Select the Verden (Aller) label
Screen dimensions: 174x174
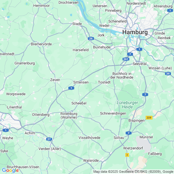click(x=50, y=149)
